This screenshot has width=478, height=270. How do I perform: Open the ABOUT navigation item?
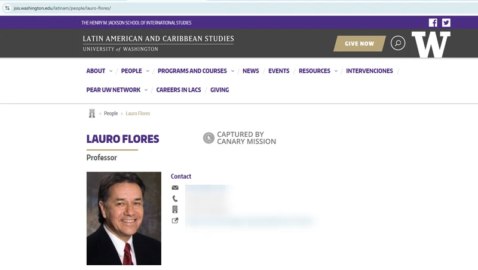pyautogui.click(x=96, y=70)
